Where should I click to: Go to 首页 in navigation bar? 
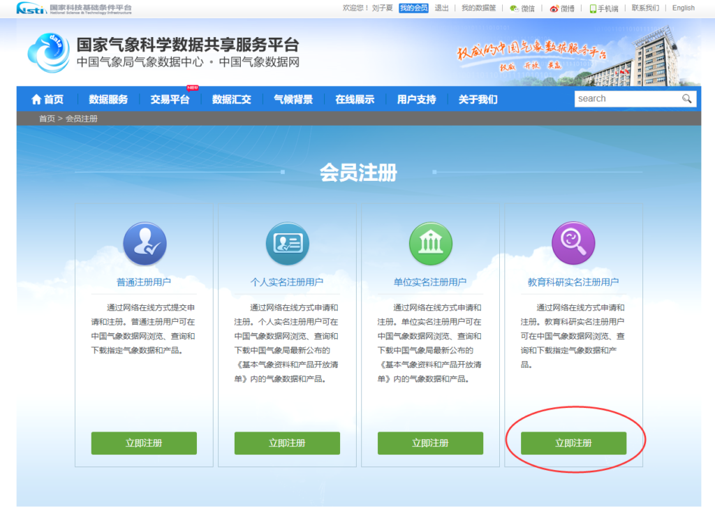(x=47, y=99)
